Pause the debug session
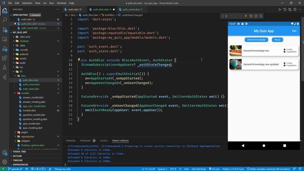Screen dimensions: 304x171 click(226, 16)
